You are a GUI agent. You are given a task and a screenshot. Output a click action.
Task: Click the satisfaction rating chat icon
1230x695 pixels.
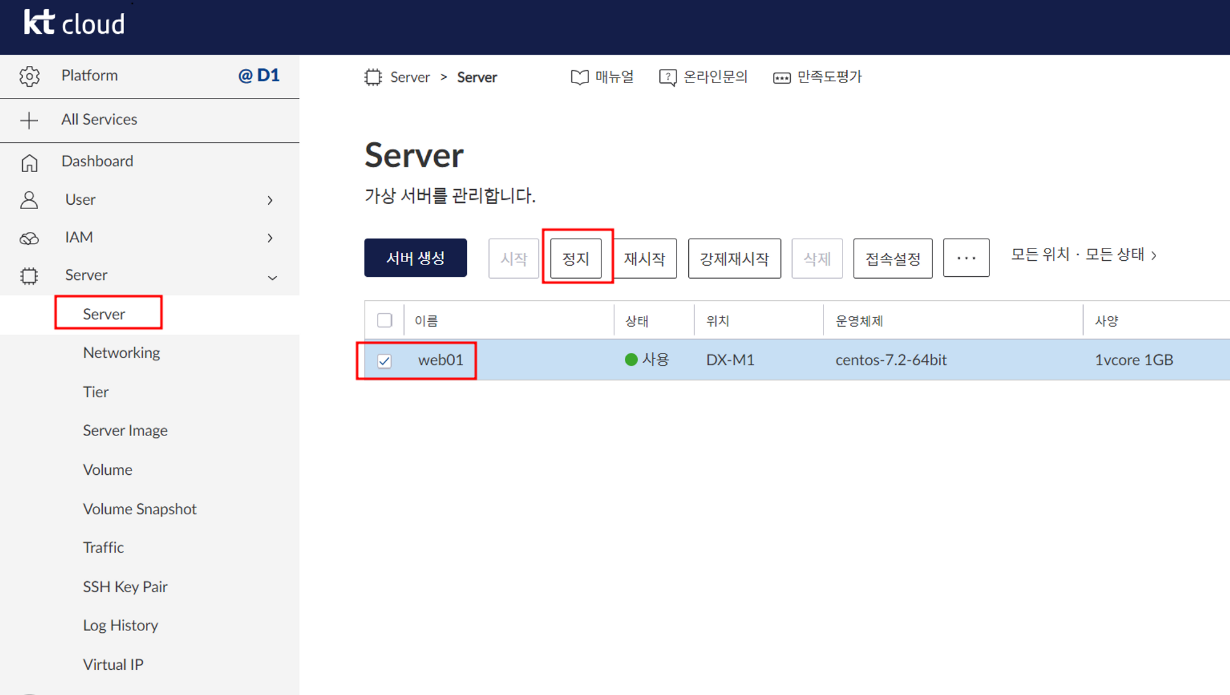pos(781,78)
